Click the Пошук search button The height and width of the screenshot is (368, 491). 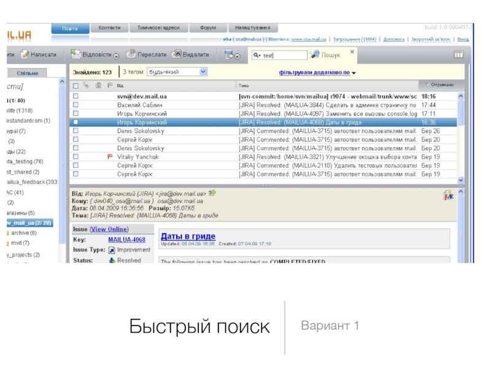pos(325,55)
